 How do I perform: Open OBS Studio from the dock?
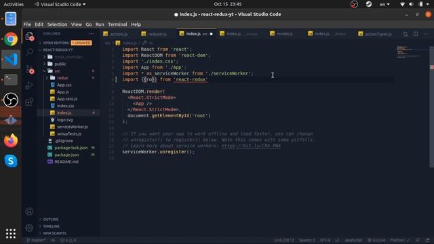coord(11,100)
